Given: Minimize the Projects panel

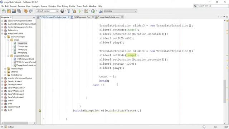Looking at the screenshot, I should pos(34,17).
